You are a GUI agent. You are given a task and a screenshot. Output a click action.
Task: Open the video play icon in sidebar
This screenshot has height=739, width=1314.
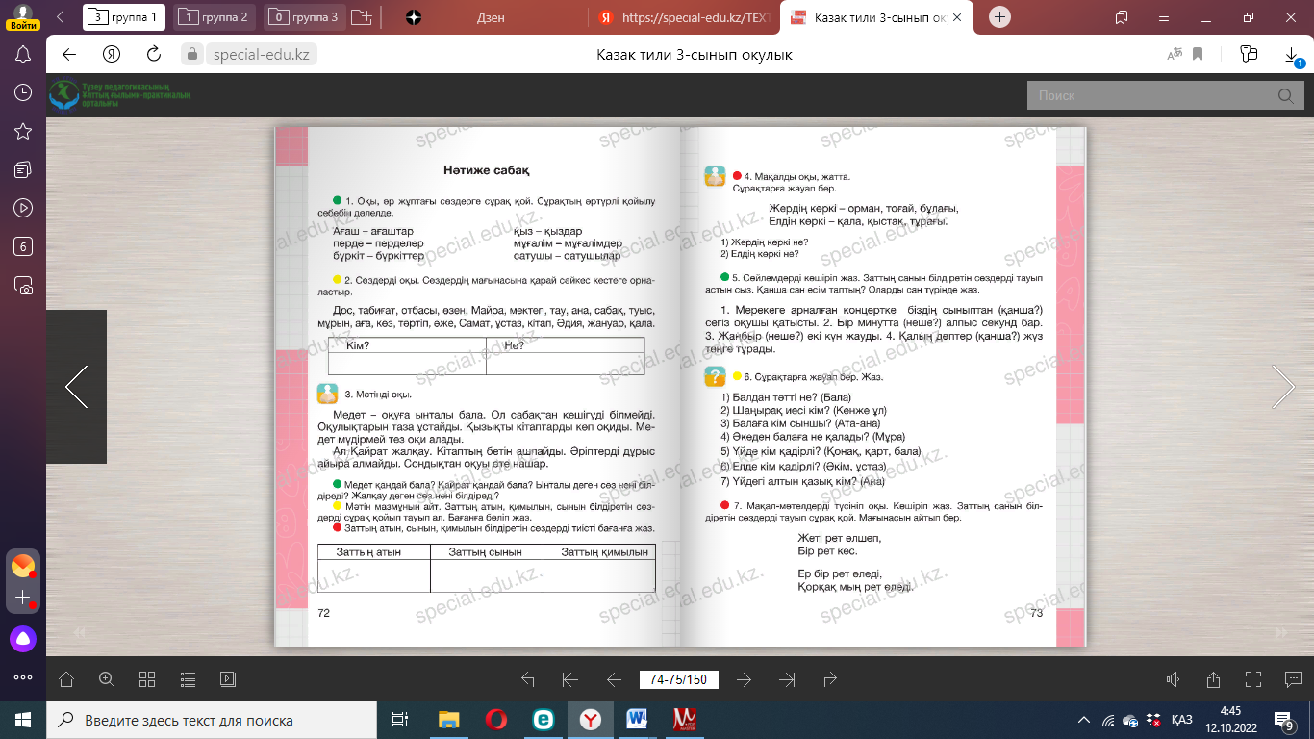[23, 208]
